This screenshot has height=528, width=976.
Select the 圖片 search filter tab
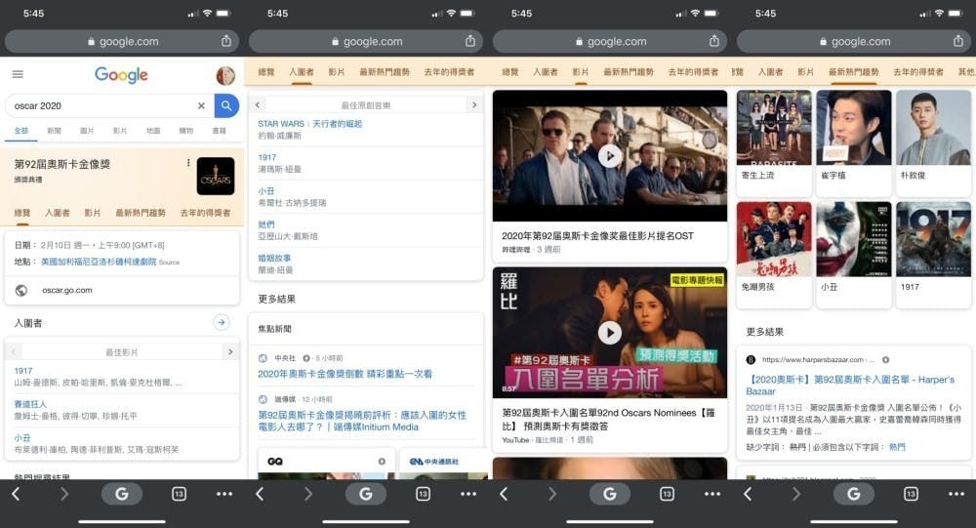(87, 131)
